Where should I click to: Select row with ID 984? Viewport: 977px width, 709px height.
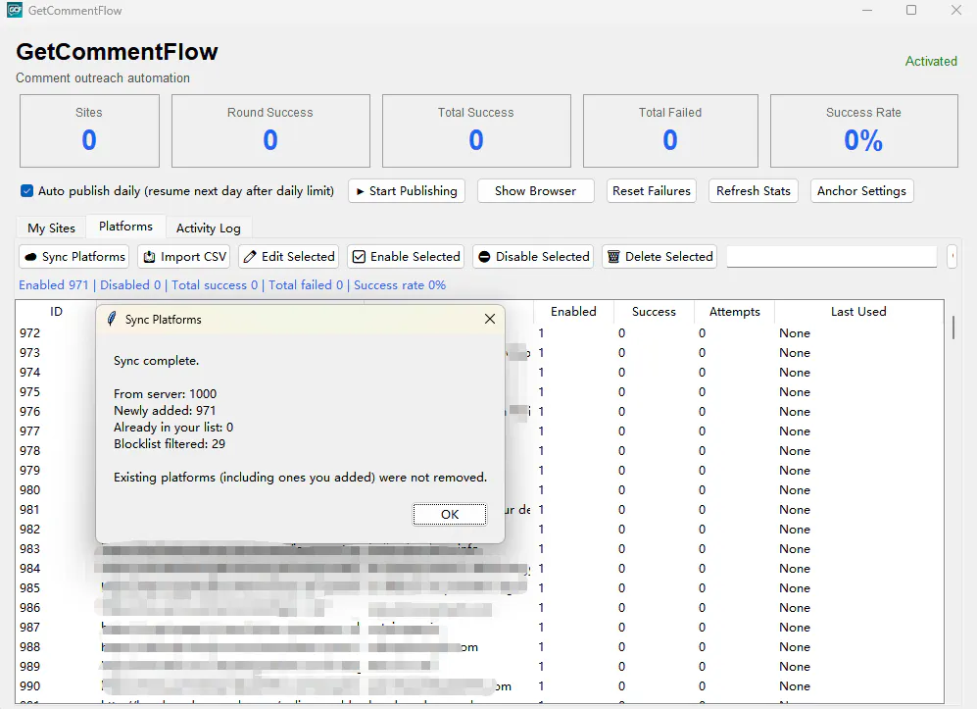point(480,568)
